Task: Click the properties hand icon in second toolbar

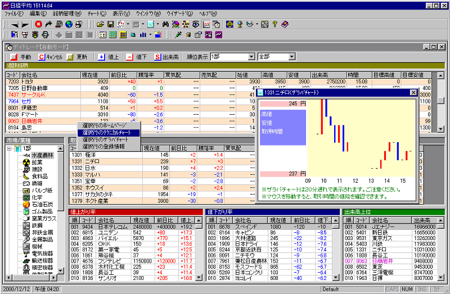Action: click(x=199, y=35)
